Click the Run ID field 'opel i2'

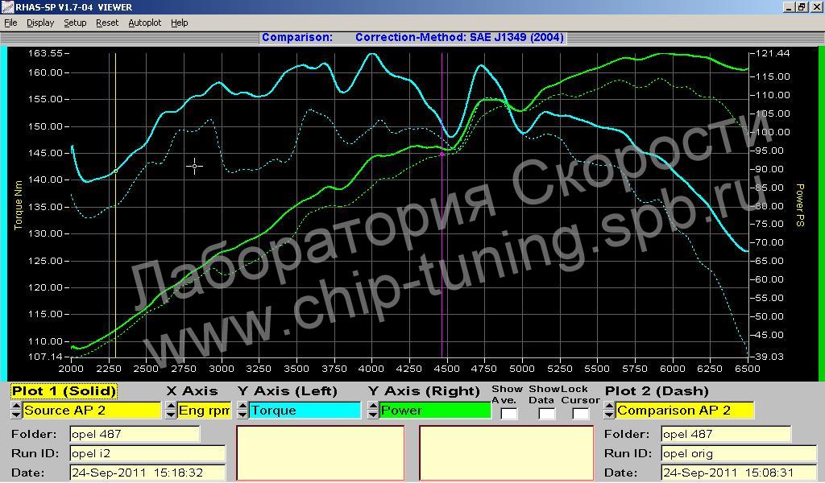(147, 453)
